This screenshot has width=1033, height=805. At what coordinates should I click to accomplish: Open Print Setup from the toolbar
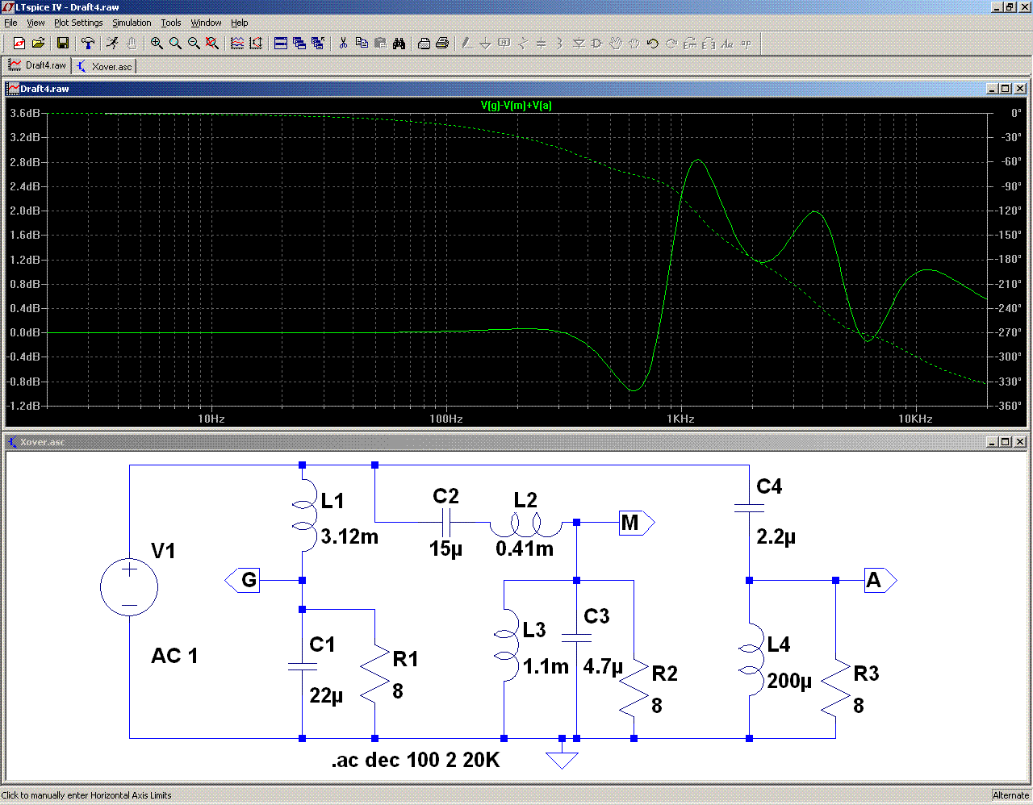[x=424, y=44]
